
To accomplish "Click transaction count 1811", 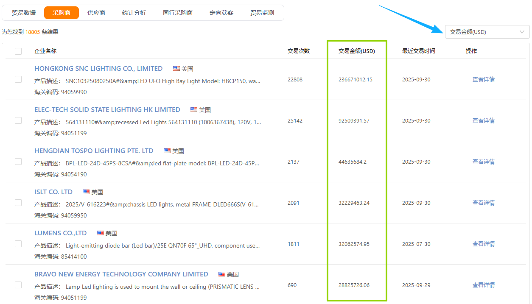I will point(294,244).
